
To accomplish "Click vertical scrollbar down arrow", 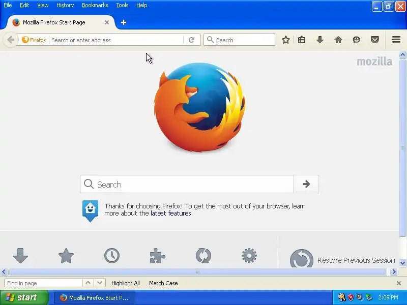I will (402, 263).
